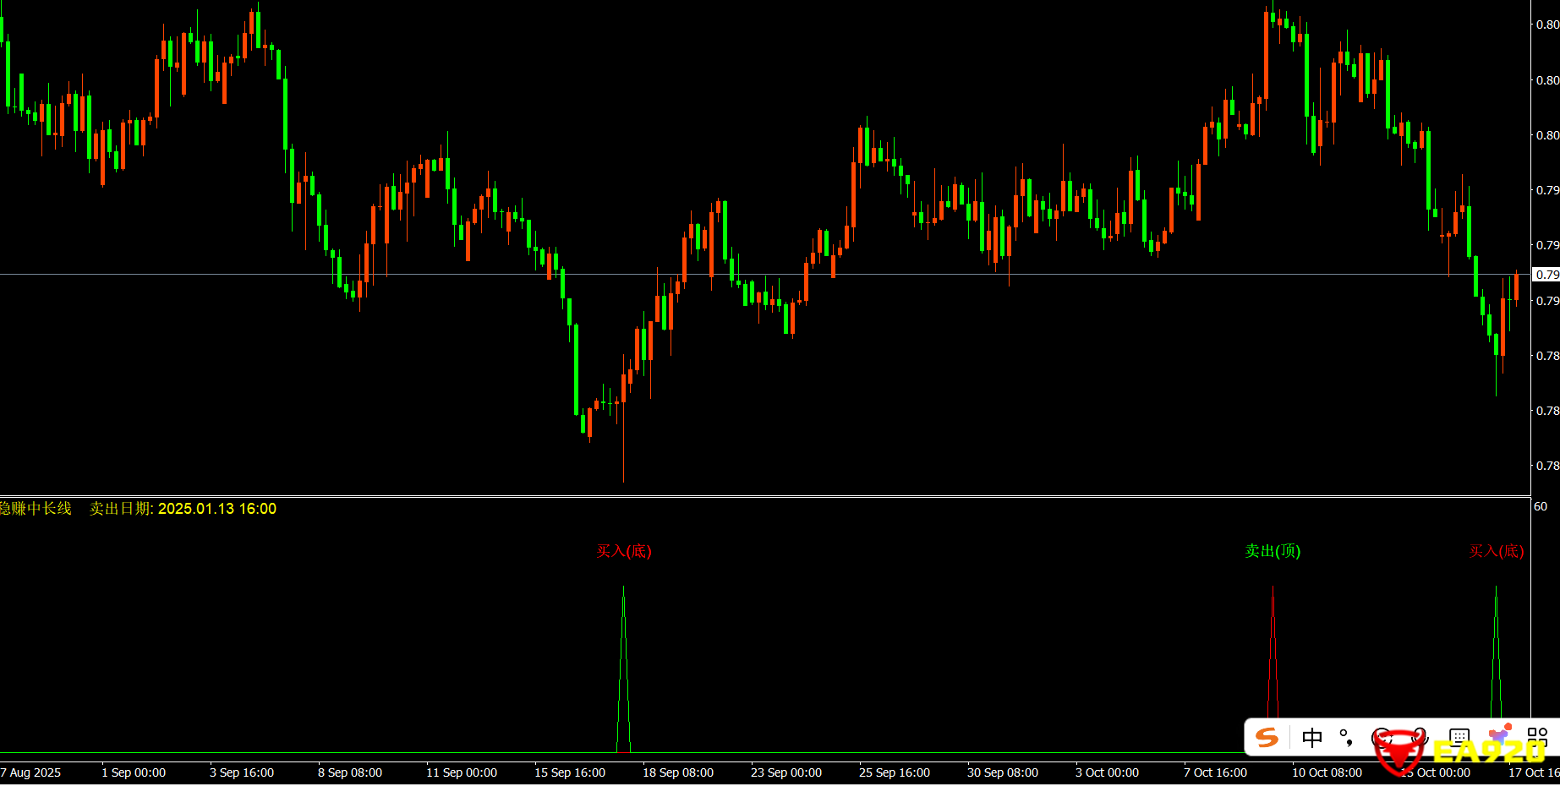Viewport: 1560px width, 786px height.
Task: Click the 25 Sep 16:00 time label
Action: [894, 772]
